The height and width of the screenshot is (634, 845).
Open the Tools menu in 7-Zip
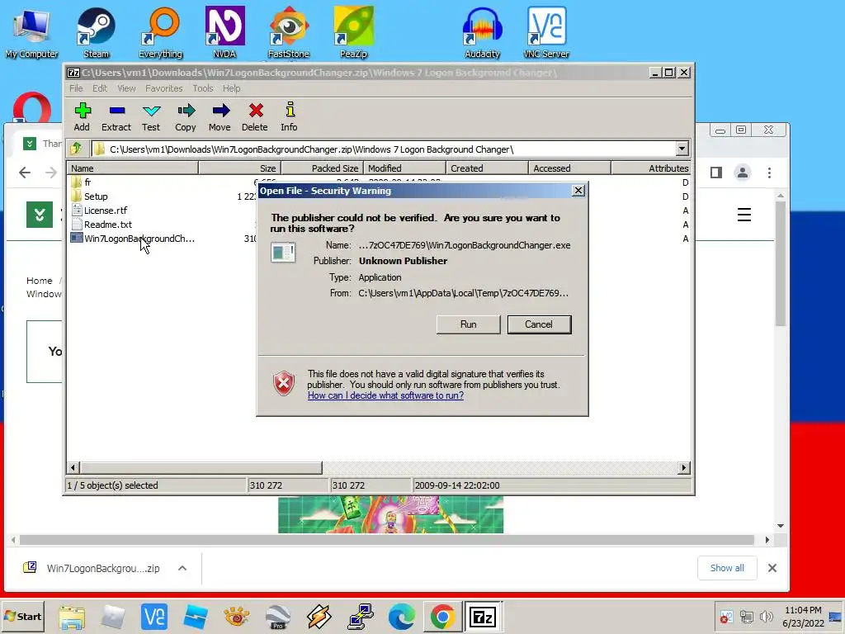(x=203, y=88)
